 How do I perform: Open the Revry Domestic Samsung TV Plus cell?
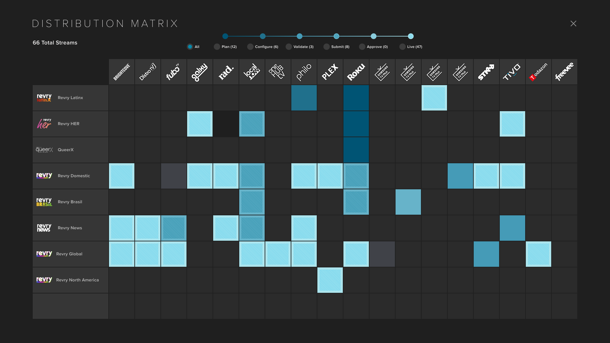(460, 176)
